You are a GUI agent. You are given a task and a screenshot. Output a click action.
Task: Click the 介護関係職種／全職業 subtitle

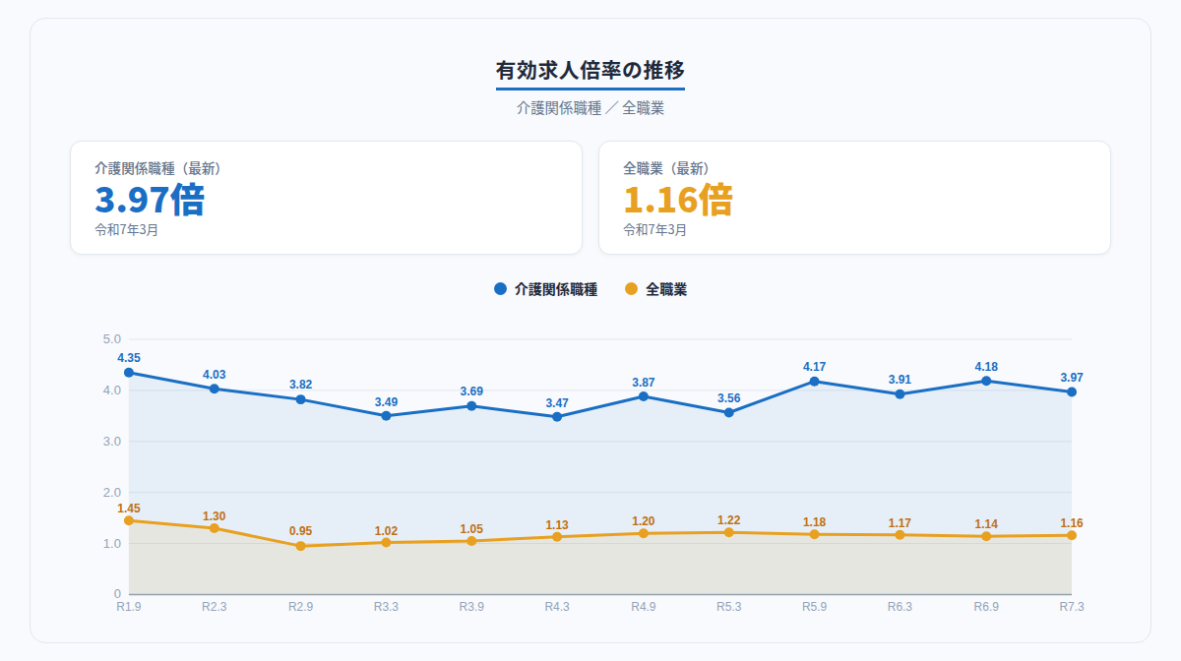[x=590, y=108]
